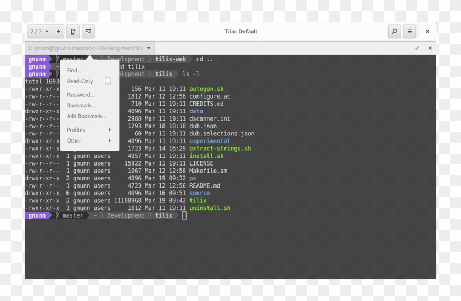
Task: Click configure.ac file name
Action: pyautogui.click(x=210, y=96)
